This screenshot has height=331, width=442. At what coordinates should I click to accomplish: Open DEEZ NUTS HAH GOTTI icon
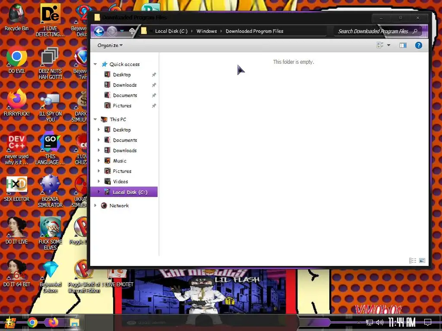(50, 63)
